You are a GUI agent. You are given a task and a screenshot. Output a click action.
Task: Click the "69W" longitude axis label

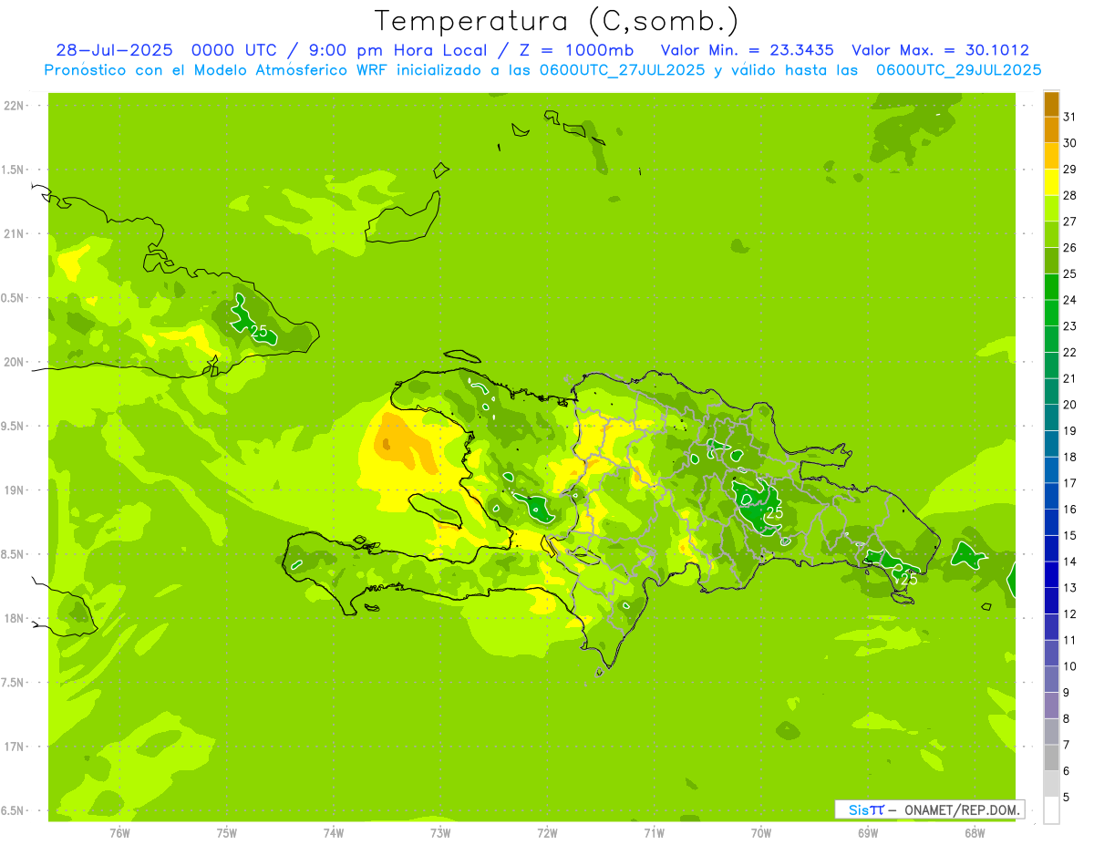(868, 832)
